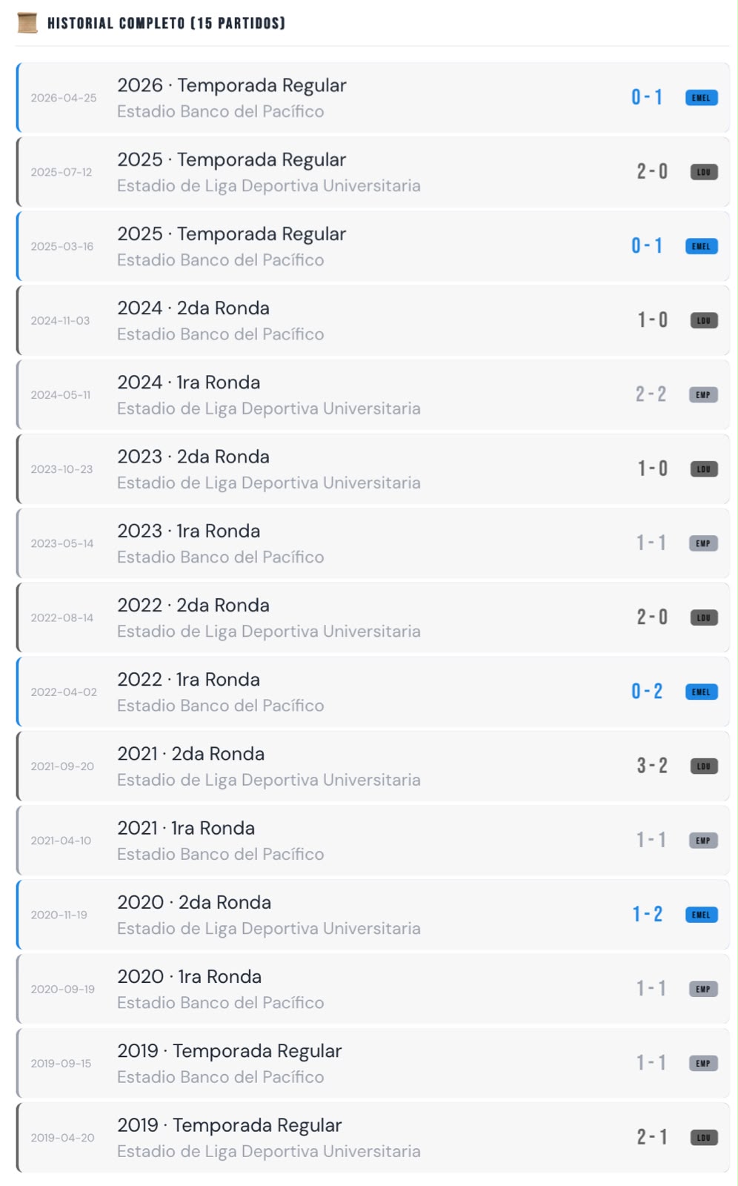Click the LDU badge on 2019-04-20 match
The image size is (738, 1186).
point(704,1137)
